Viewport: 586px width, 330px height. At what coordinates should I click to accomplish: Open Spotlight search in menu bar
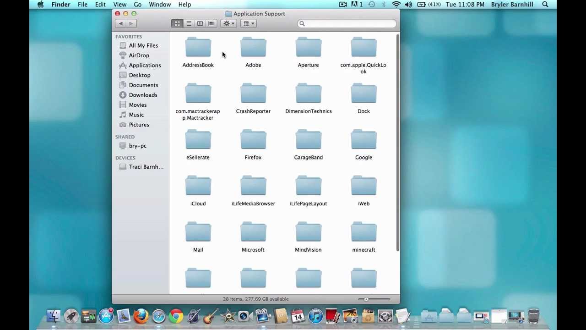pos(545,4)
